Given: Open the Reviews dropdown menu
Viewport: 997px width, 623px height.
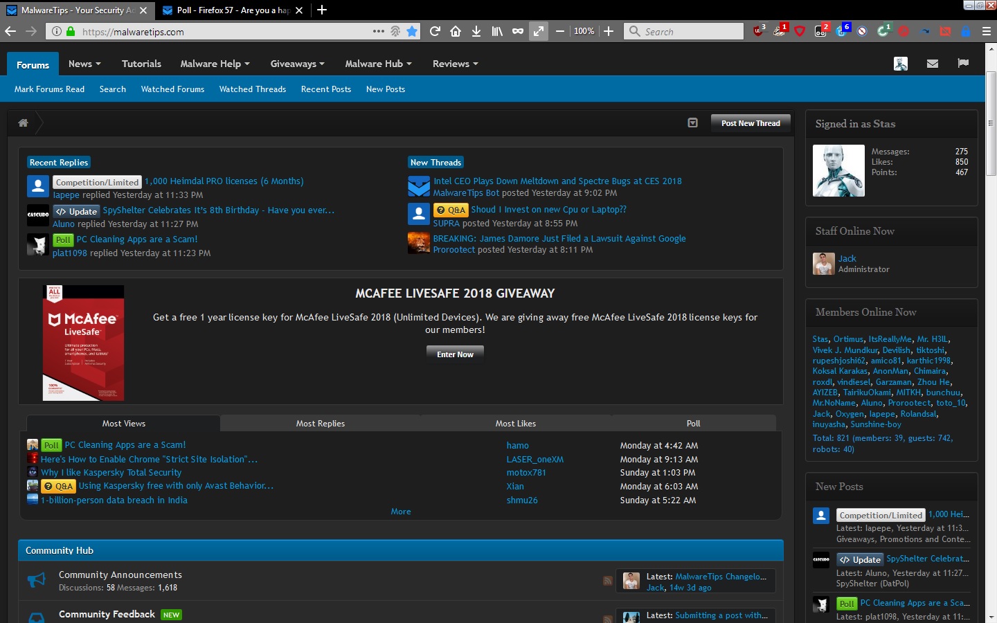Looking at the screenshot, I should point(455,64).
